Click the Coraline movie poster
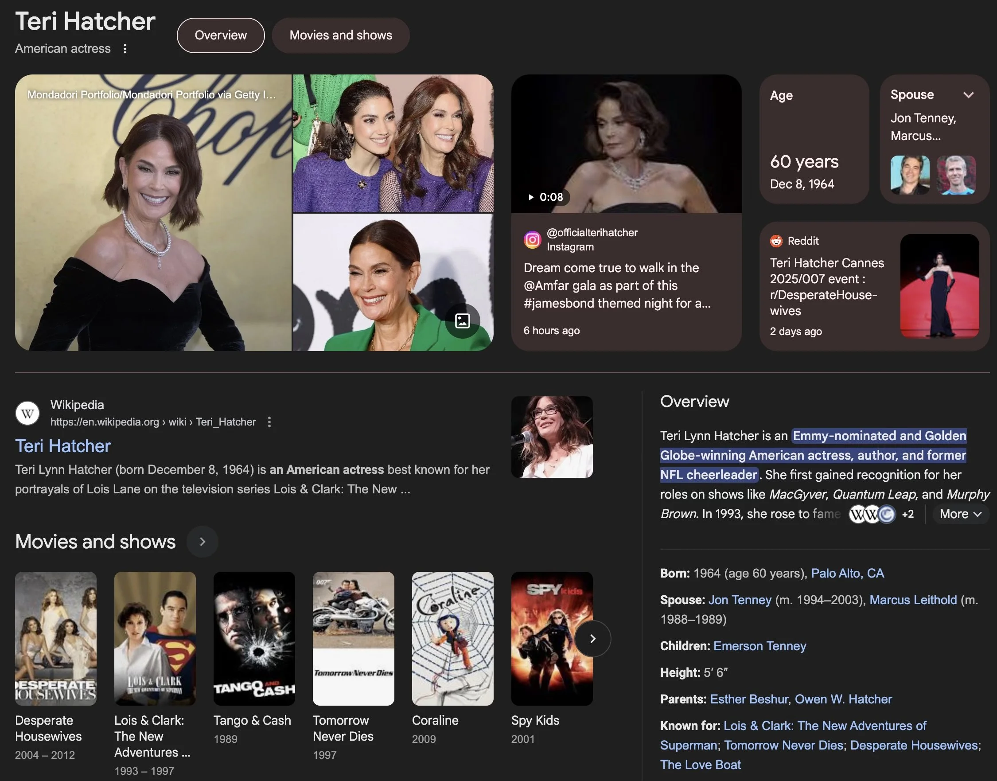The height and width of the screenshot is (781, 997). click(x=452, y=638)
